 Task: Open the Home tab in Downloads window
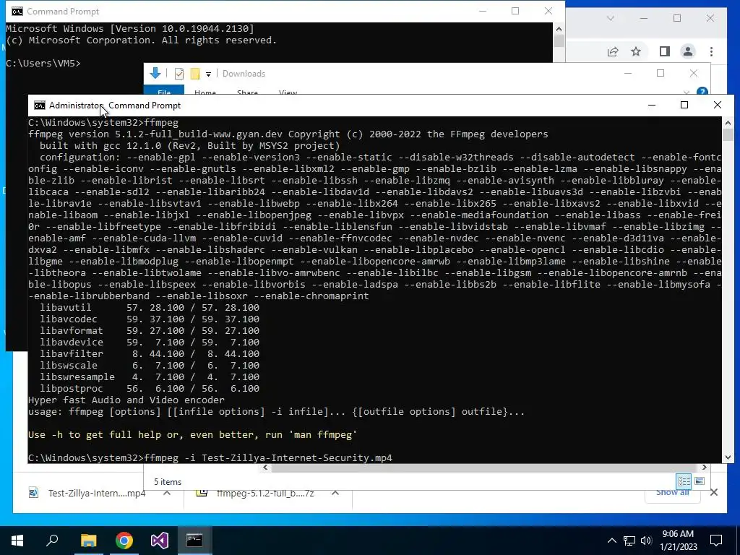(x=205, y=92)
